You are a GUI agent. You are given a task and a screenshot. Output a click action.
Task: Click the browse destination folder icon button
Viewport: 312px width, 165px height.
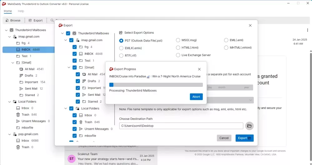point(249,126)
